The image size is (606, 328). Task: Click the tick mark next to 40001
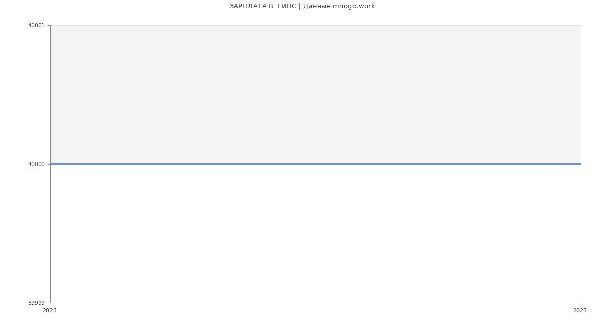click(x=48, y=25)
